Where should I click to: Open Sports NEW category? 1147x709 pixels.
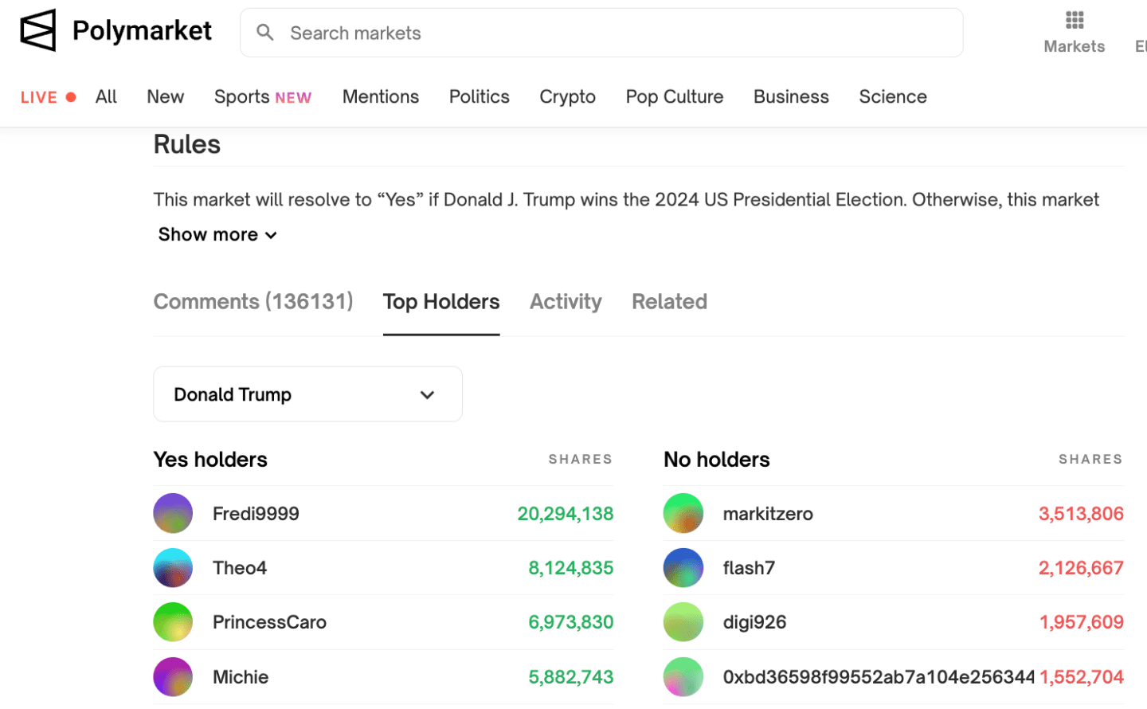pyautogui.click(x=262, y=97)
